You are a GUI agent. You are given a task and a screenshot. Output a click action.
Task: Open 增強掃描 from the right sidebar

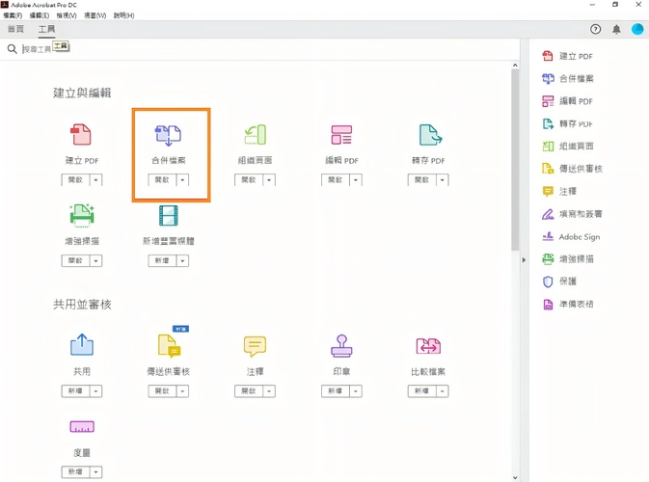[x=568, y=259]
